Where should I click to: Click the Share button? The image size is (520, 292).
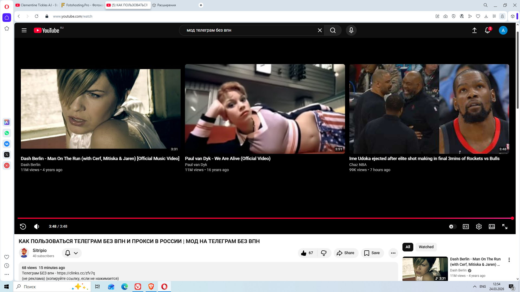346,253
